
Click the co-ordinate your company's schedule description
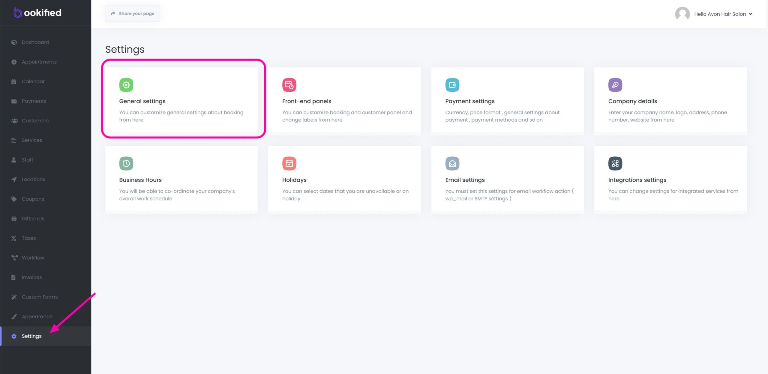coord(177,195)
